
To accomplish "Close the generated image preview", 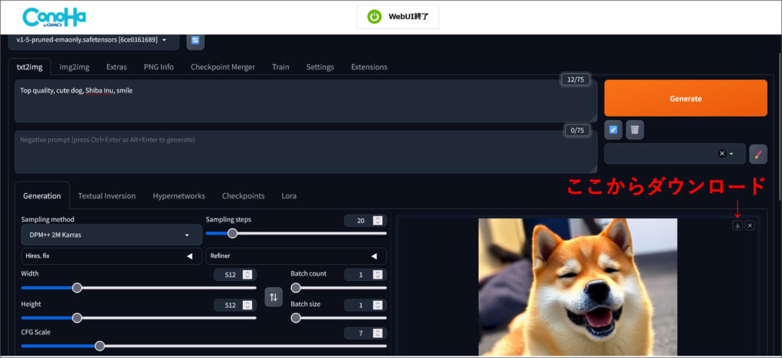I will [750, 225].
